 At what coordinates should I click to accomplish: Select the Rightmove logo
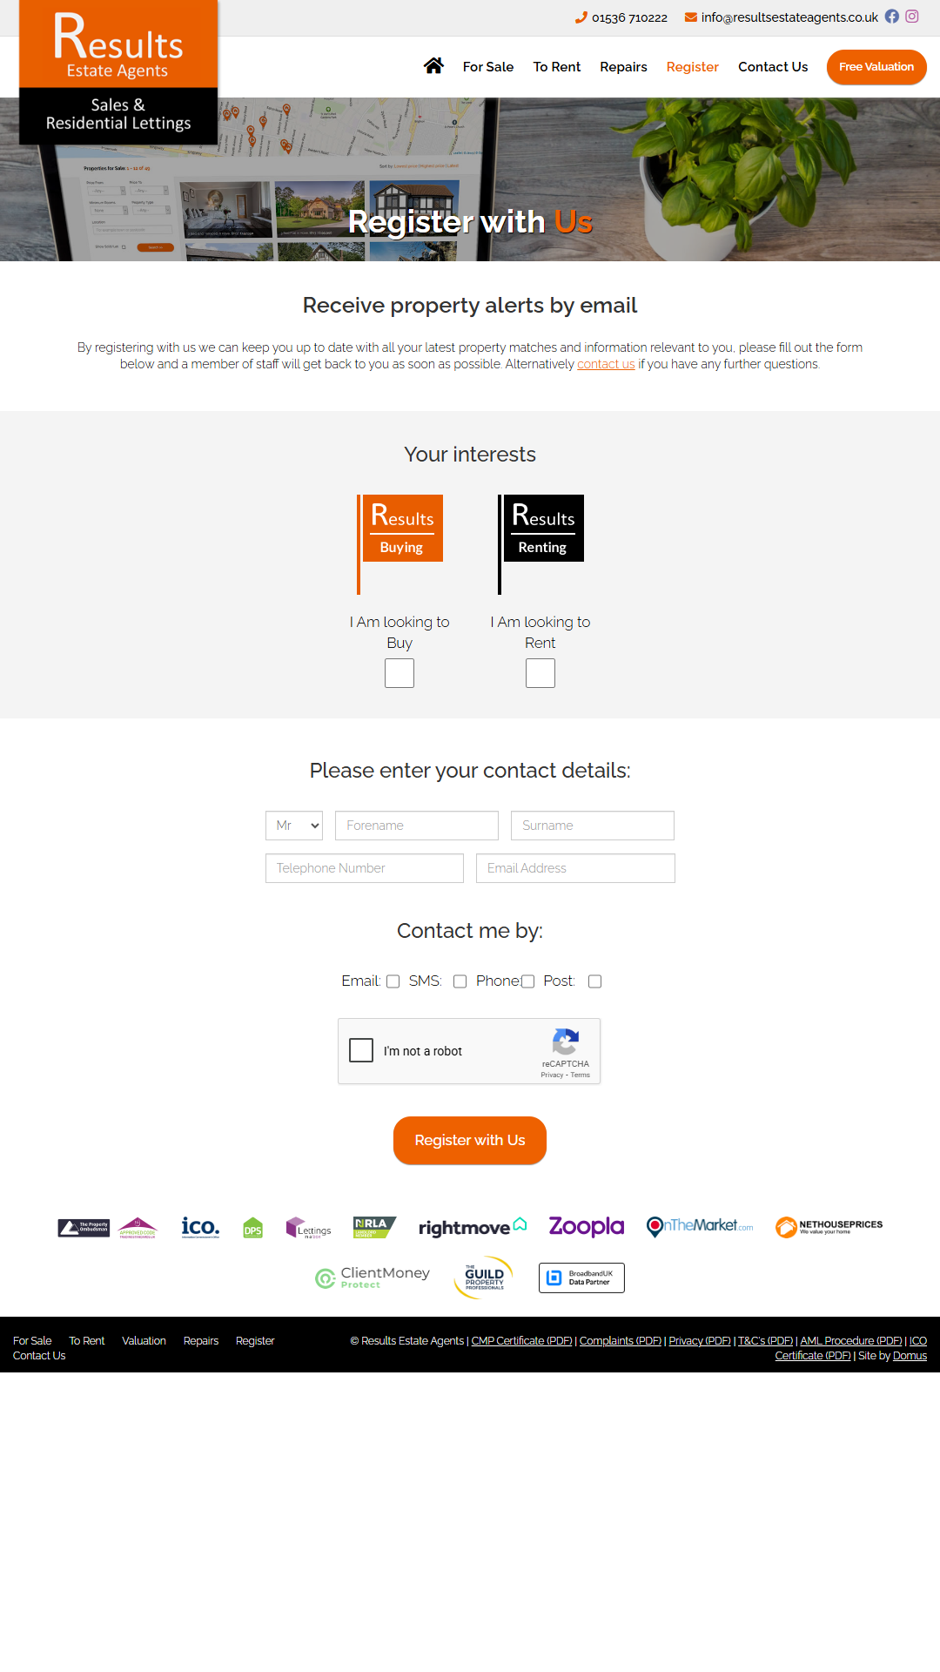471,1226
